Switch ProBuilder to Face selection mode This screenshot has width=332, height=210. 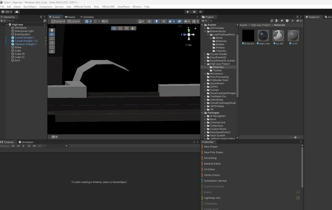(x=133, y=28)
